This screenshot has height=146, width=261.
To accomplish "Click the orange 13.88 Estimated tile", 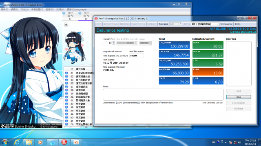I will click(x=208, y=72).
